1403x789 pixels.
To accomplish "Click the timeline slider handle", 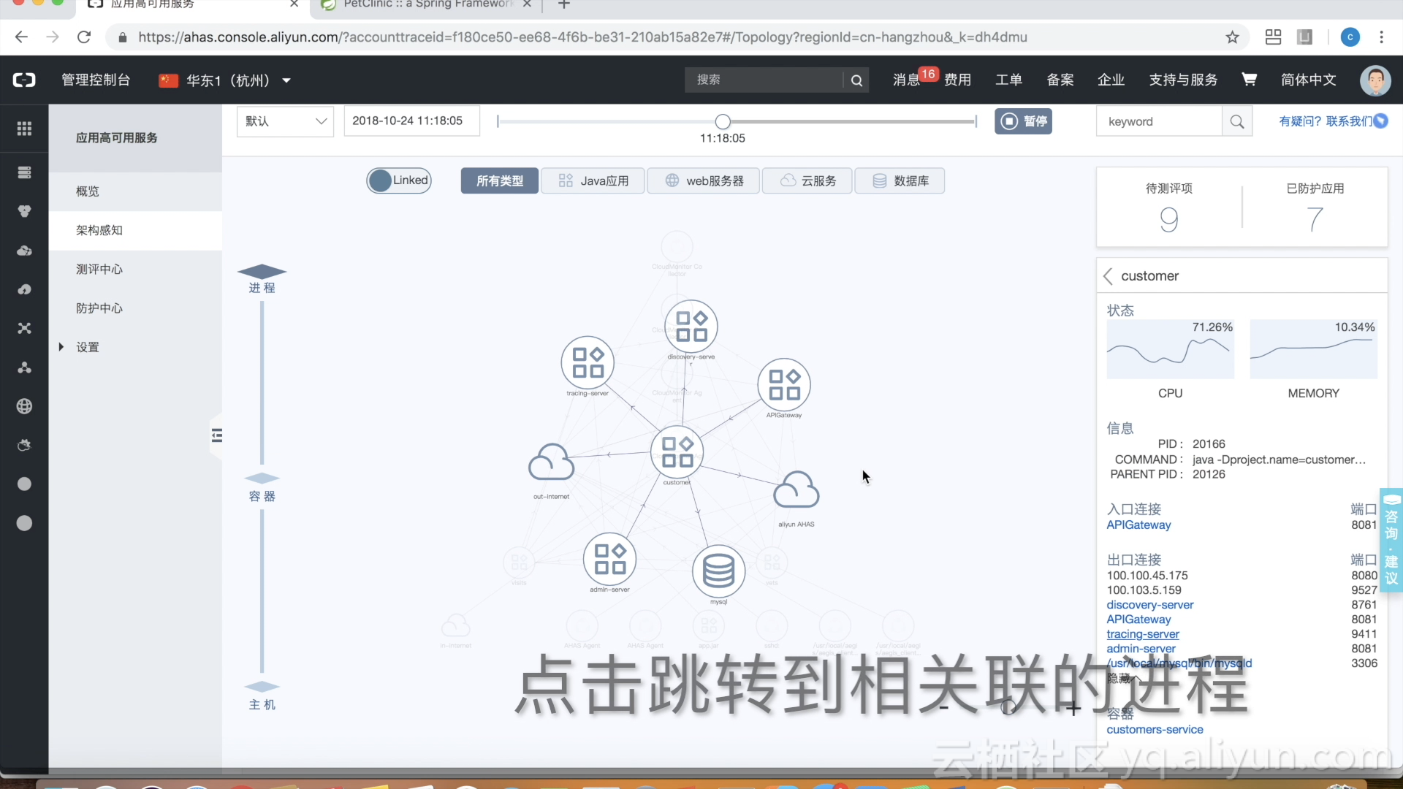I will tap(722, 121).
